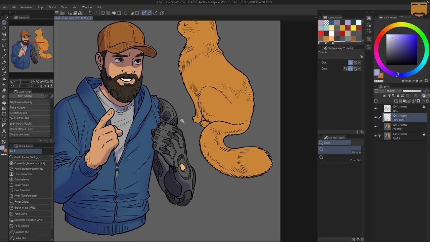Open the Filter menu
This screenshot has height=242, width=430.
[x=75, y=7]
